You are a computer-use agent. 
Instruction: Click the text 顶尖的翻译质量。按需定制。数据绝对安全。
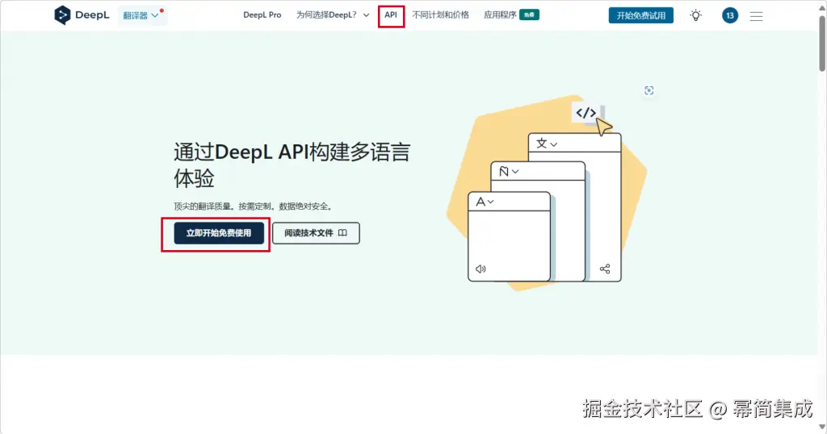click(254, 207)
